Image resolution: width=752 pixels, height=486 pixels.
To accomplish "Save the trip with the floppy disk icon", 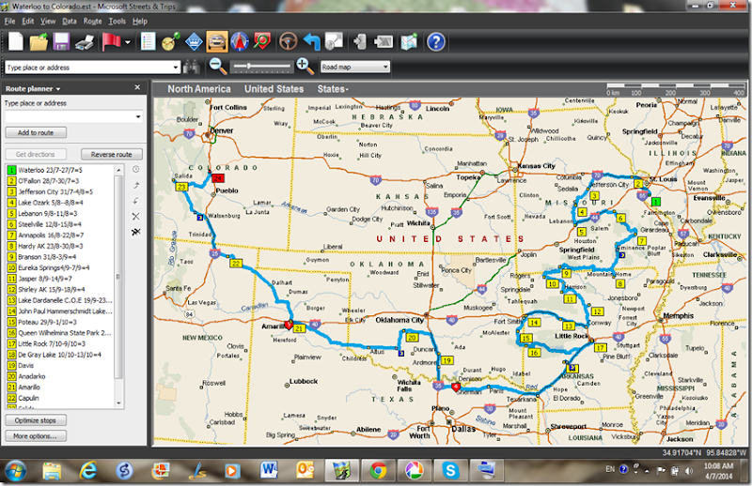I will point(61,41).
